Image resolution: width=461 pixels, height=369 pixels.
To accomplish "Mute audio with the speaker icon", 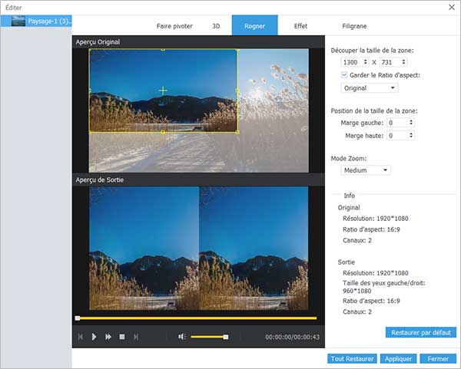I will click(x=182, y=337).
